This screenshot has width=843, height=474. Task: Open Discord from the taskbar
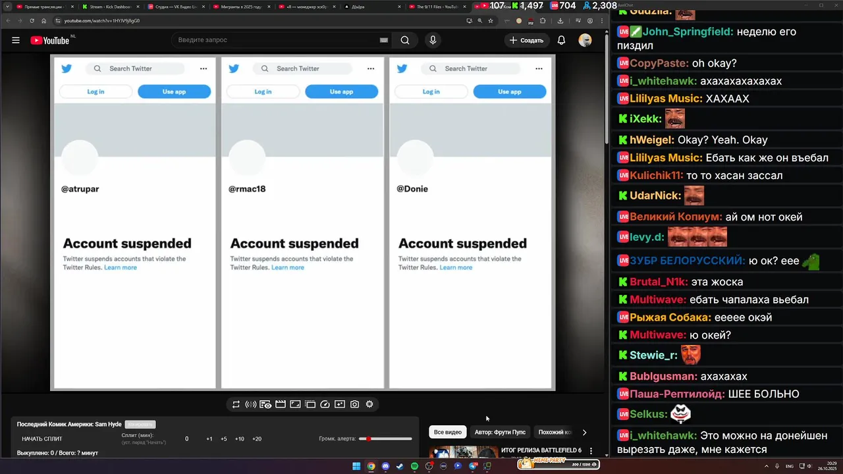(385, 466)
